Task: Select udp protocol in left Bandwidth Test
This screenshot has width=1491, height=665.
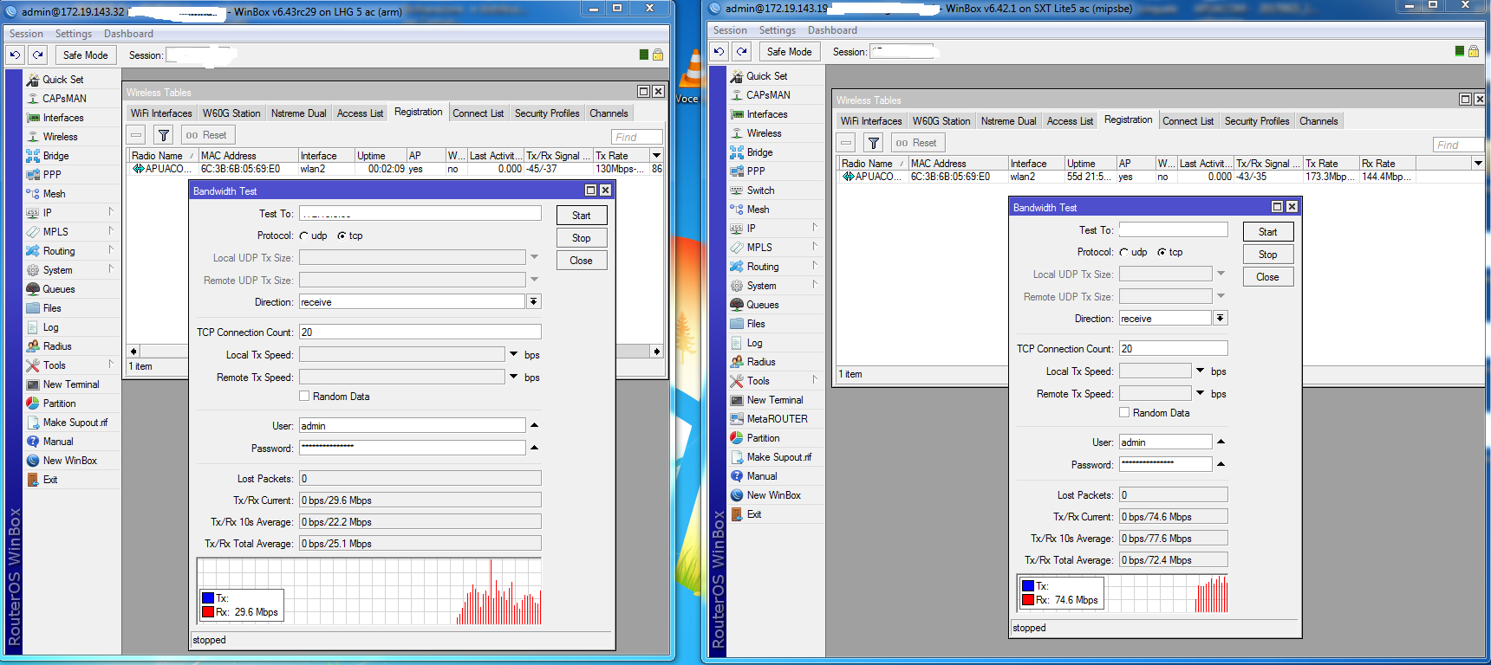Action: pyautogui.click(x=304, y=236)
